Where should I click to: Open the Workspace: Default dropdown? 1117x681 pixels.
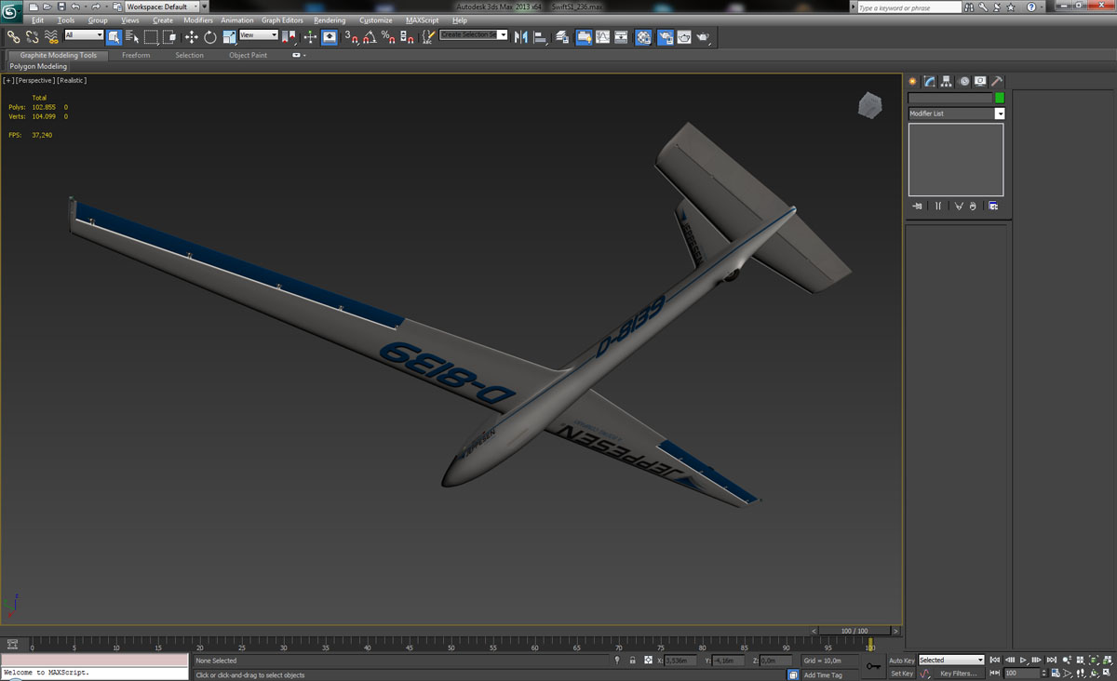click(x=162, y=7)
